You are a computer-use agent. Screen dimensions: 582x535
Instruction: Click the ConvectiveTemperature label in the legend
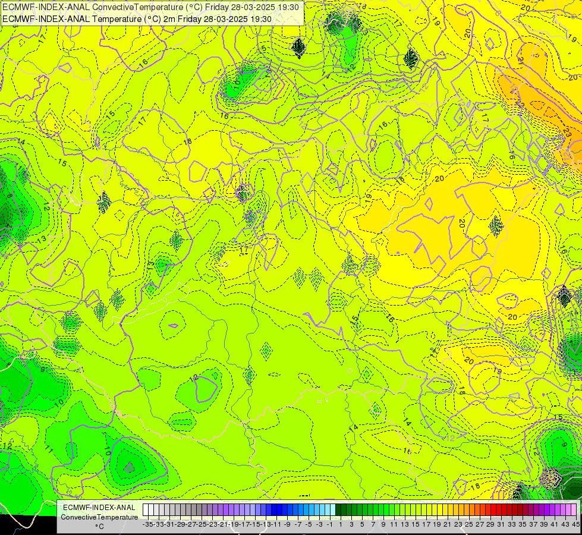(99, 517)
